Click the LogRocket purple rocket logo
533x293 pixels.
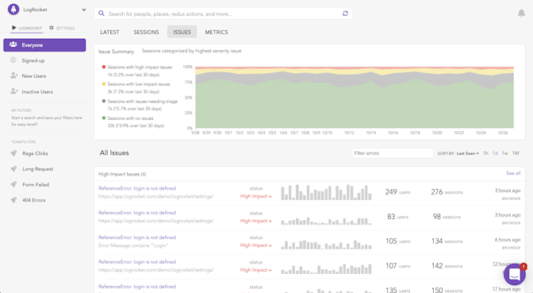coord(13,10)
